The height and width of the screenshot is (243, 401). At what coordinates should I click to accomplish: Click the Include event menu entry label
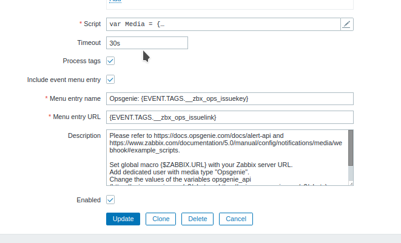pos(64,80)
